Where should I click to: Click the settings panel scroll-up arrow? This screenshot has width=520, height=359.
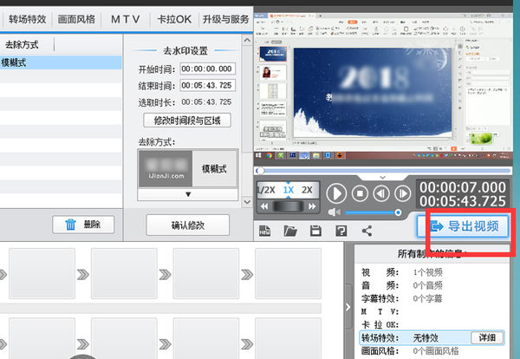pos(247,40)
